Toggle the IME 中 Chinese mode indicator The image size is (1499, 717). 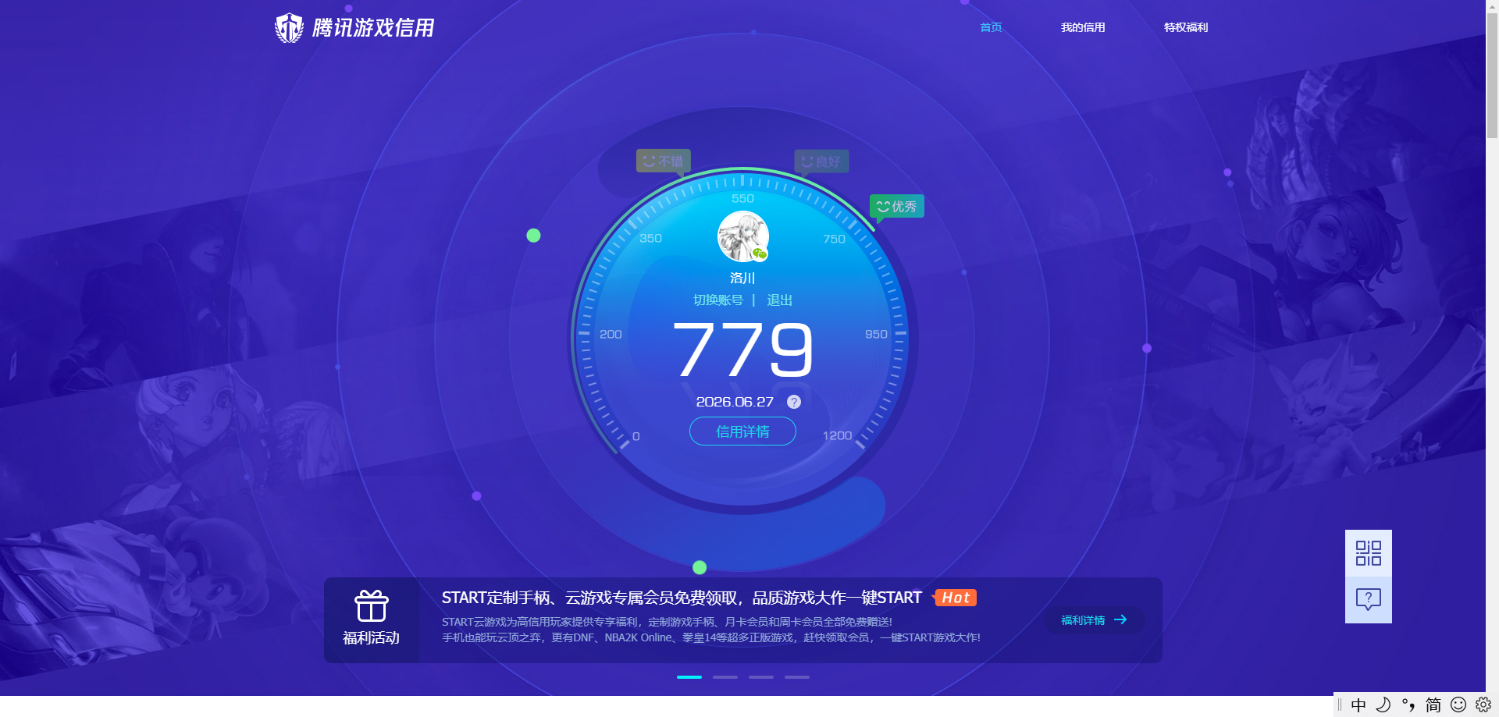[x=1358, y=705]
